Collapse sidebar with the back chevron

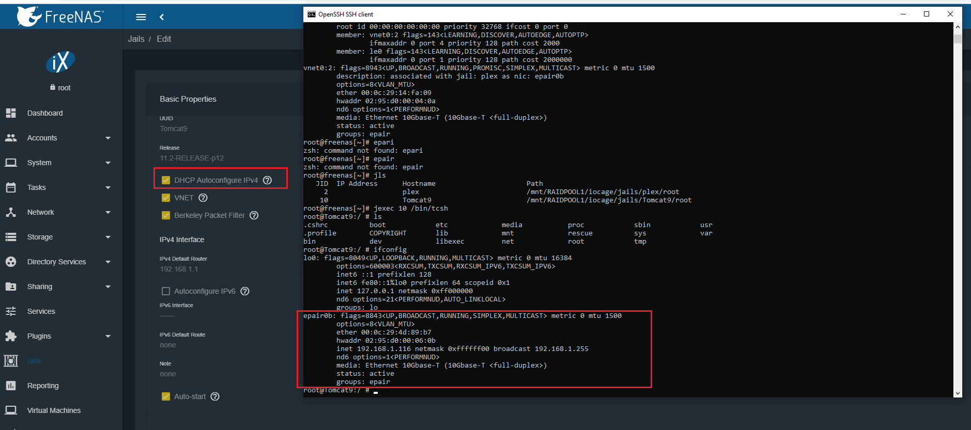(162, 17)
